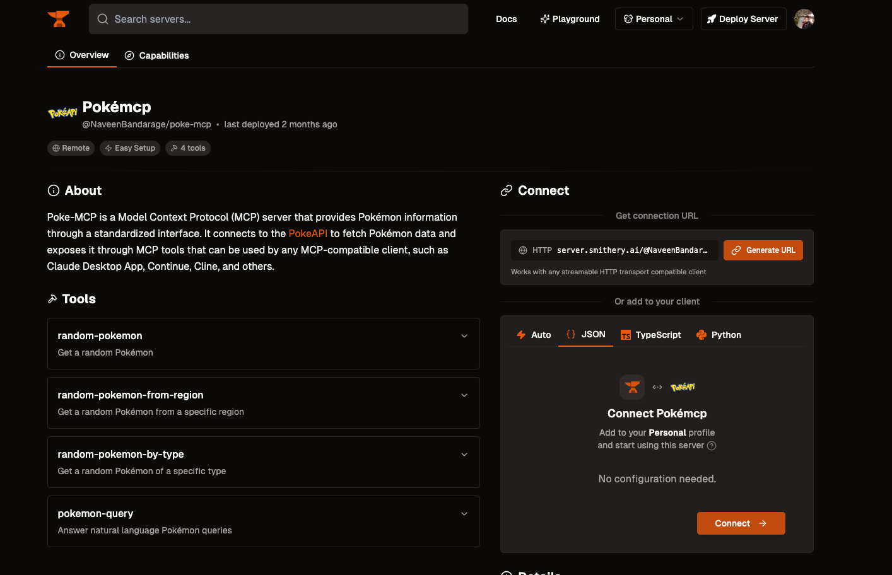Expand the random-pokemon-from-region tool
The image size is (892, 575).
click(x=264, y=403)
